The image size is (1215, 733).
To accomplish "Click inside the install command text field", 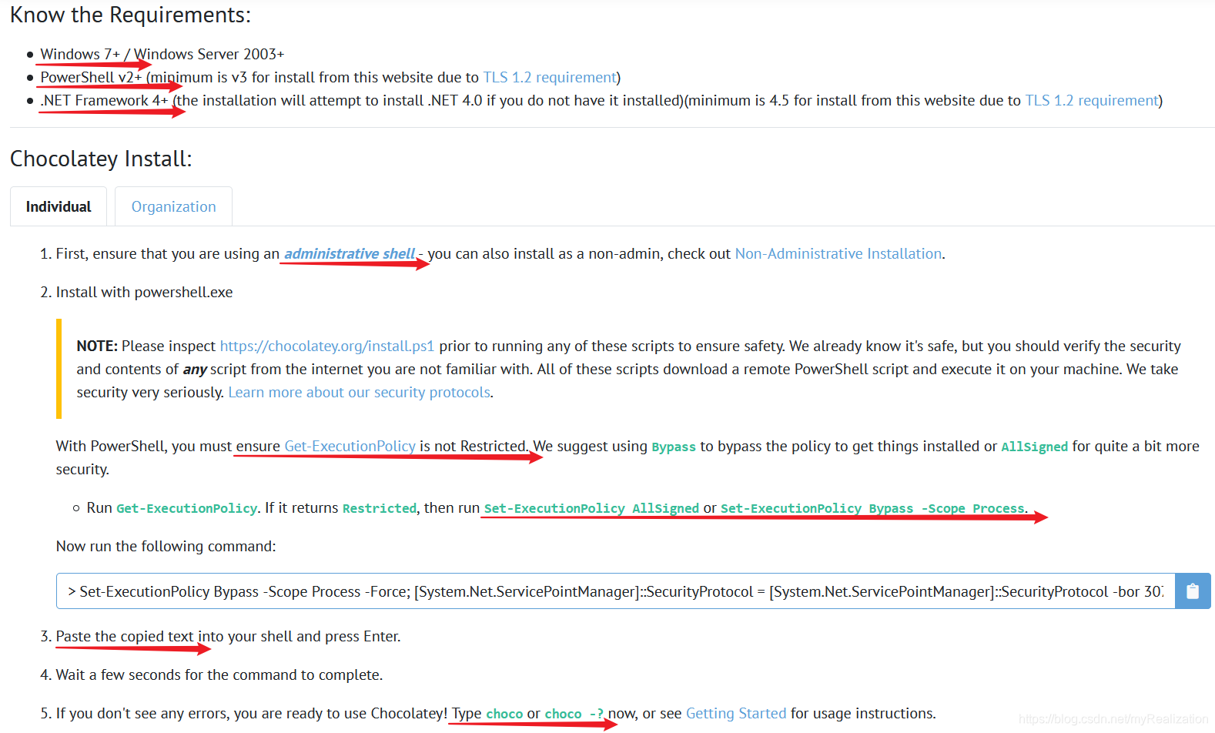I will pyautogui.click(x=615, y=591).
